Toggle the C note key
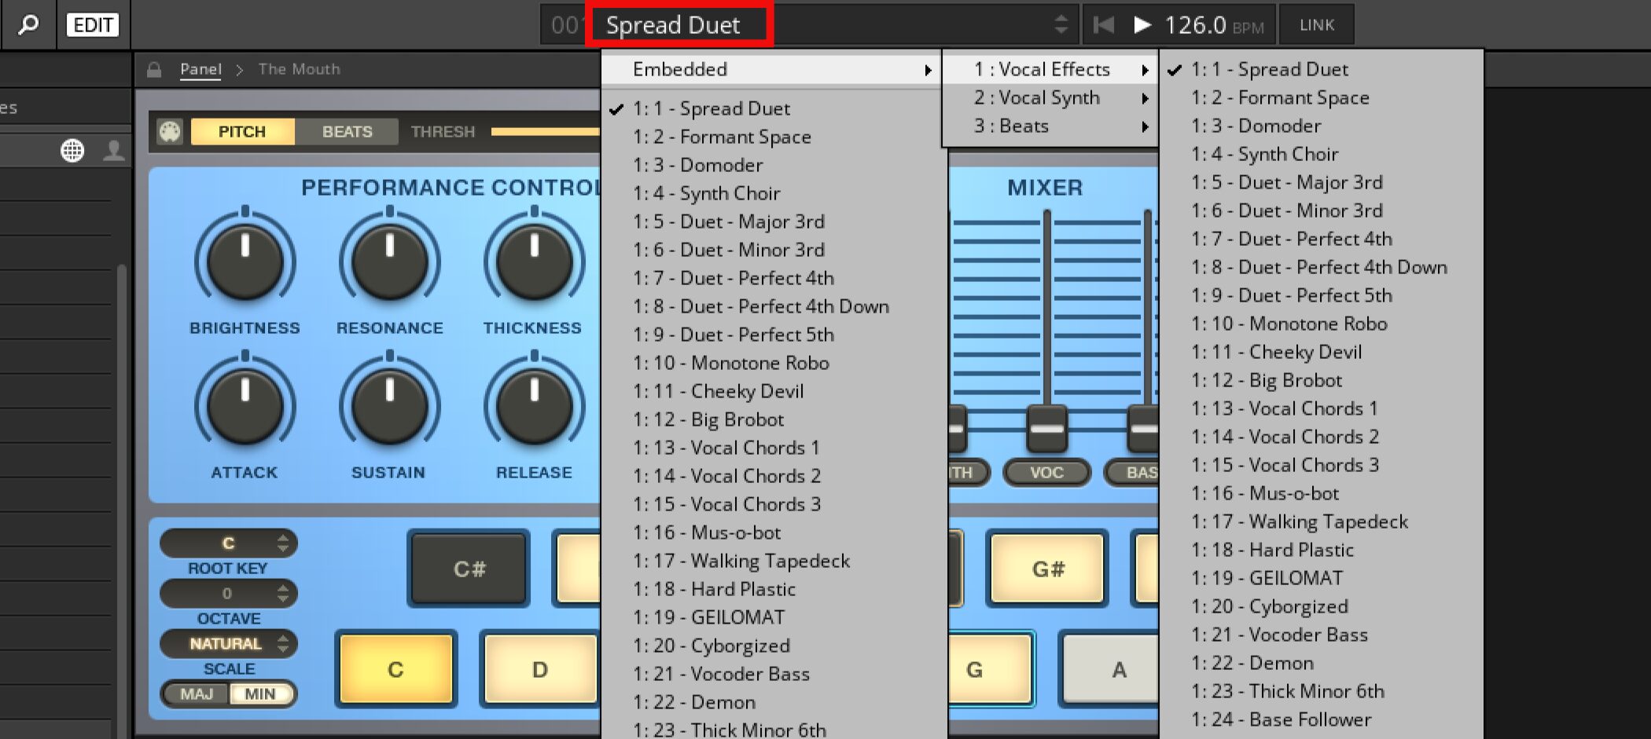1651x739 pixels. click(396, 669)
